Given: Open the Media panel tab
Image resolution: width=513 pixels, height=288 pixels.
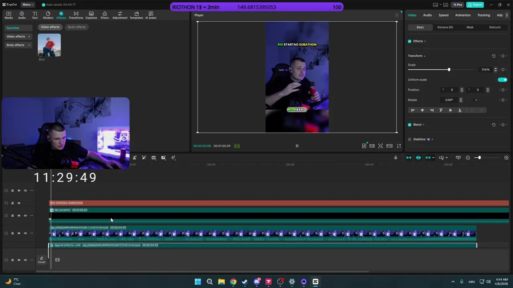Looking at the screenshot, I should [8, 15].
